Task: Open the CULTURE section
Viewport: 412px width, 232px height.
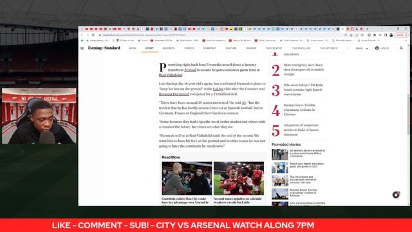Action: pos(231,48)
